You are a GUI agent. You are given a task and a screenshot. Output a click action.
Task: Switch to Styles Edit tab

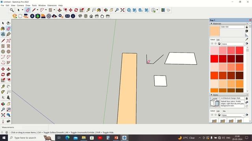[218, 111]
